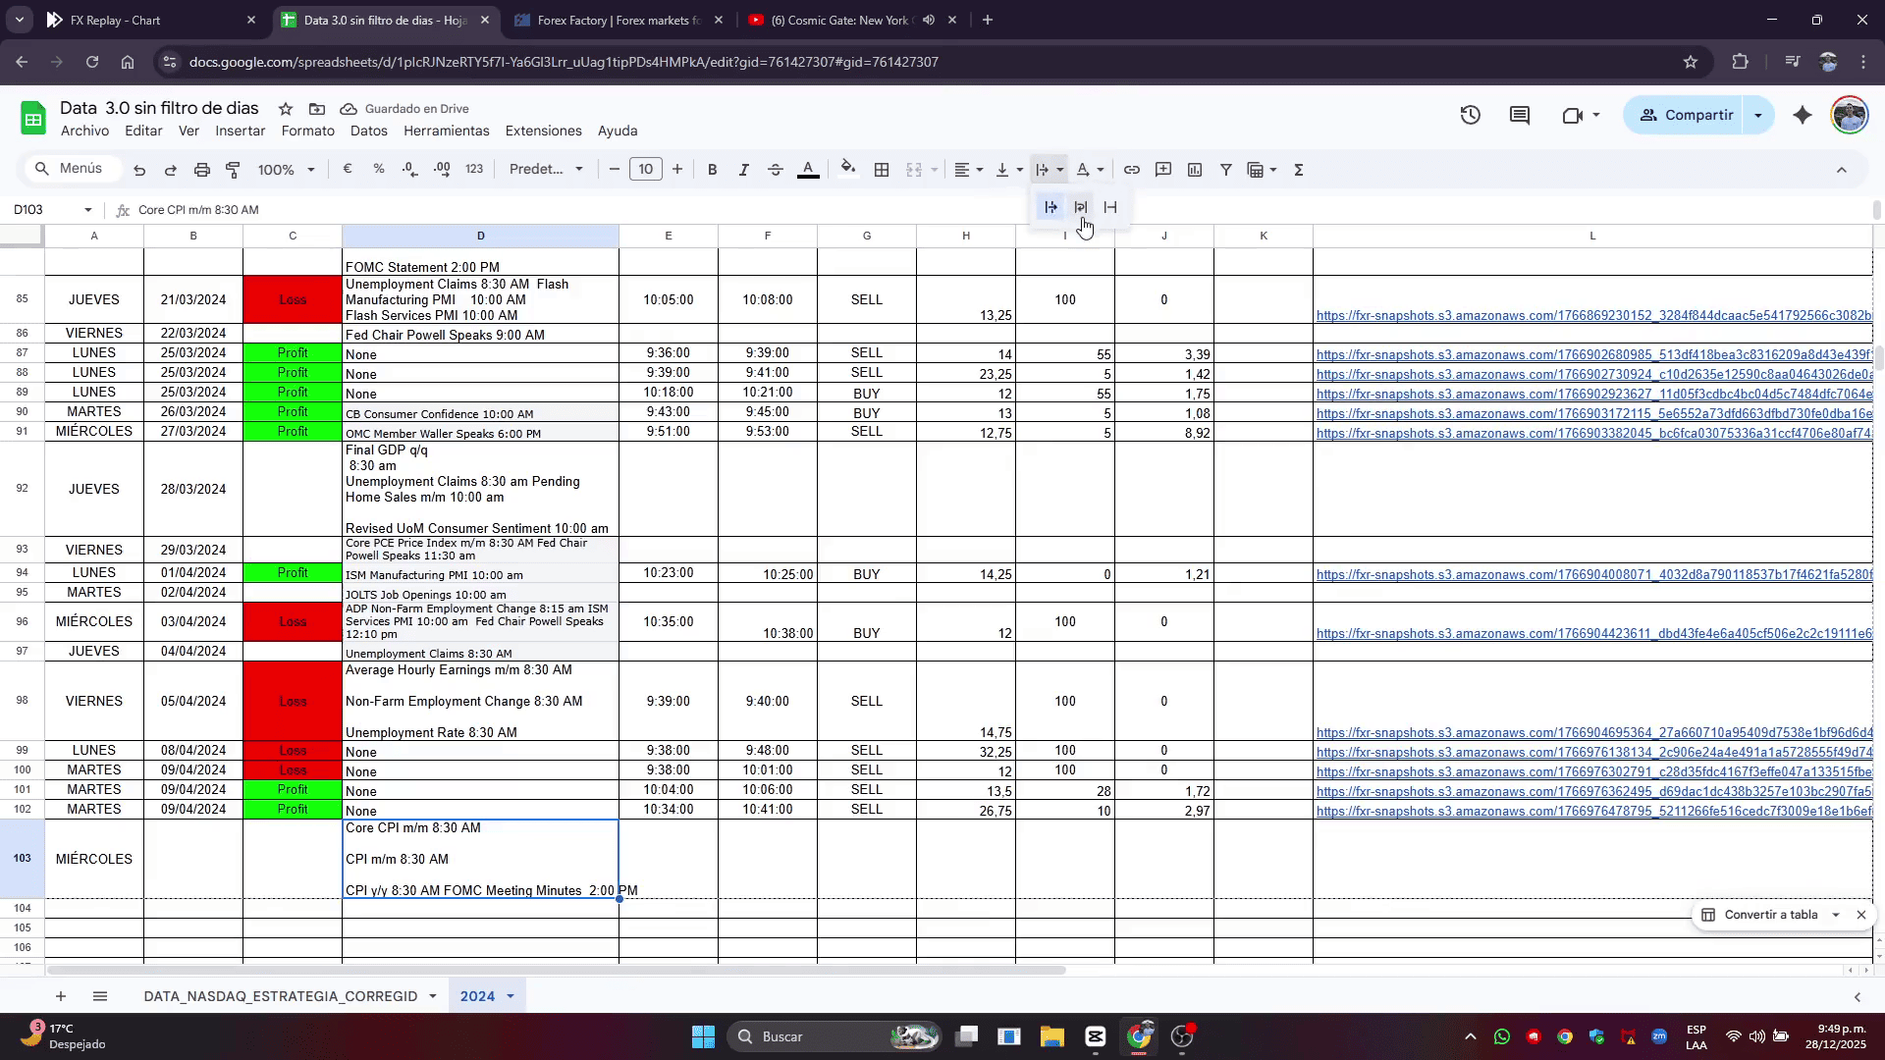Insert a link with the toolbar icon
The image size is (1885, 1060).
tap(1131, 170)
